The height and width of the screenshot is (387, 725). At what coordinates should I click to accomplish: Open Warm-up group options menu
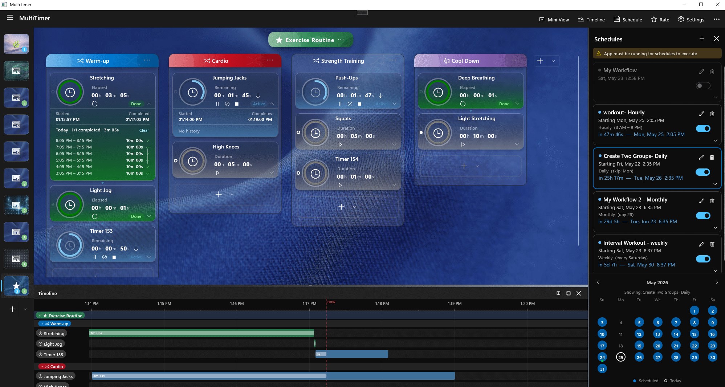tap(147, 60)
